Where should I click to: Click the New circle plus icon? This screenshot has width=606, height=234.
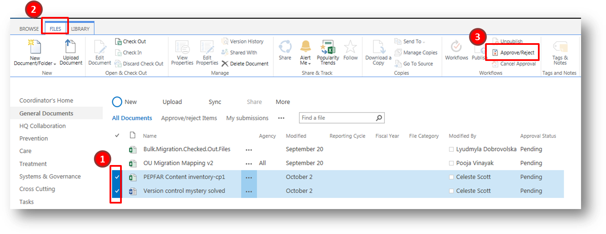point(117,102)
